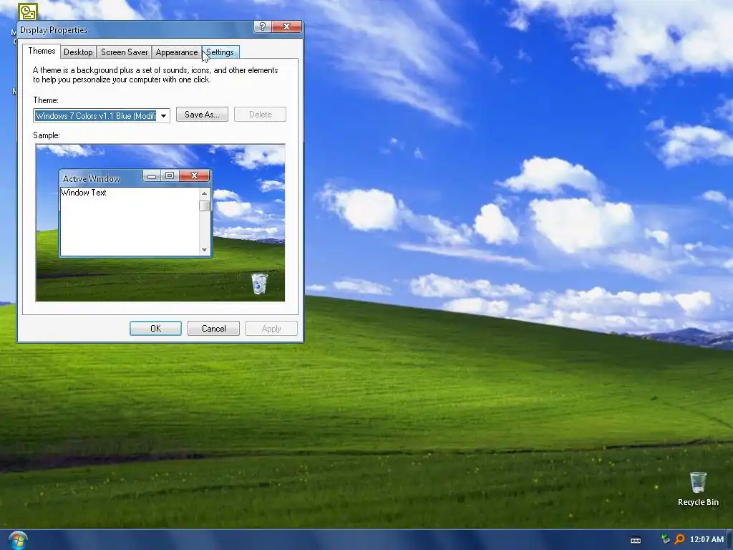Go to the Settings tab

(220, 52)
